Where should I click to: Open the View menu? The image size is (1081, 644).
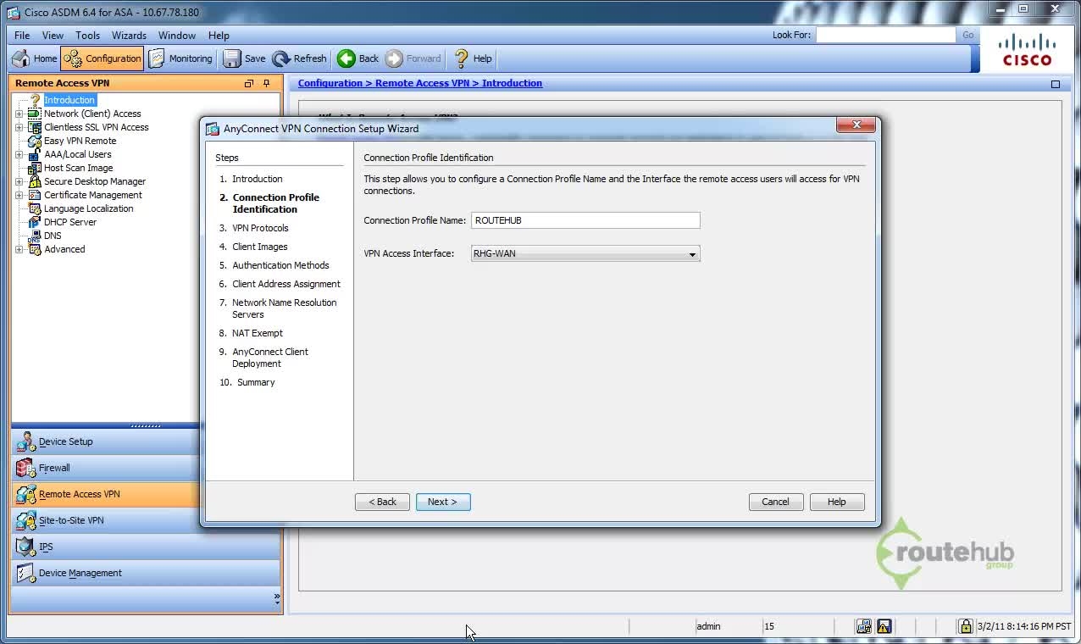(x=53, y=36)
